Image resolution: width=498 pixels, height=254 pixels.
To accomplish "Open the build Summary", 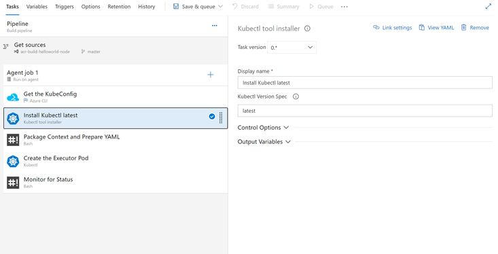I will click(x=283, y=7).
